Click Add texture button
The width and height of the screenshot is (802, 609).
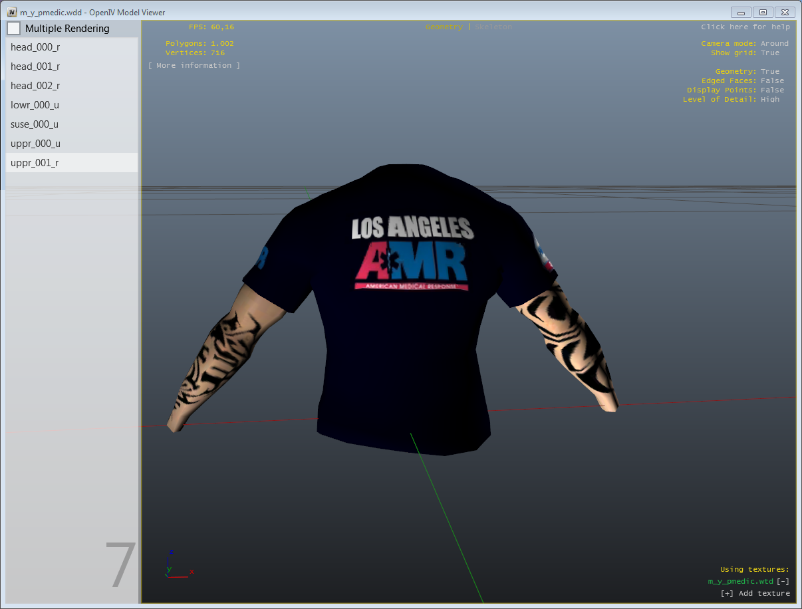click(755, 594)
